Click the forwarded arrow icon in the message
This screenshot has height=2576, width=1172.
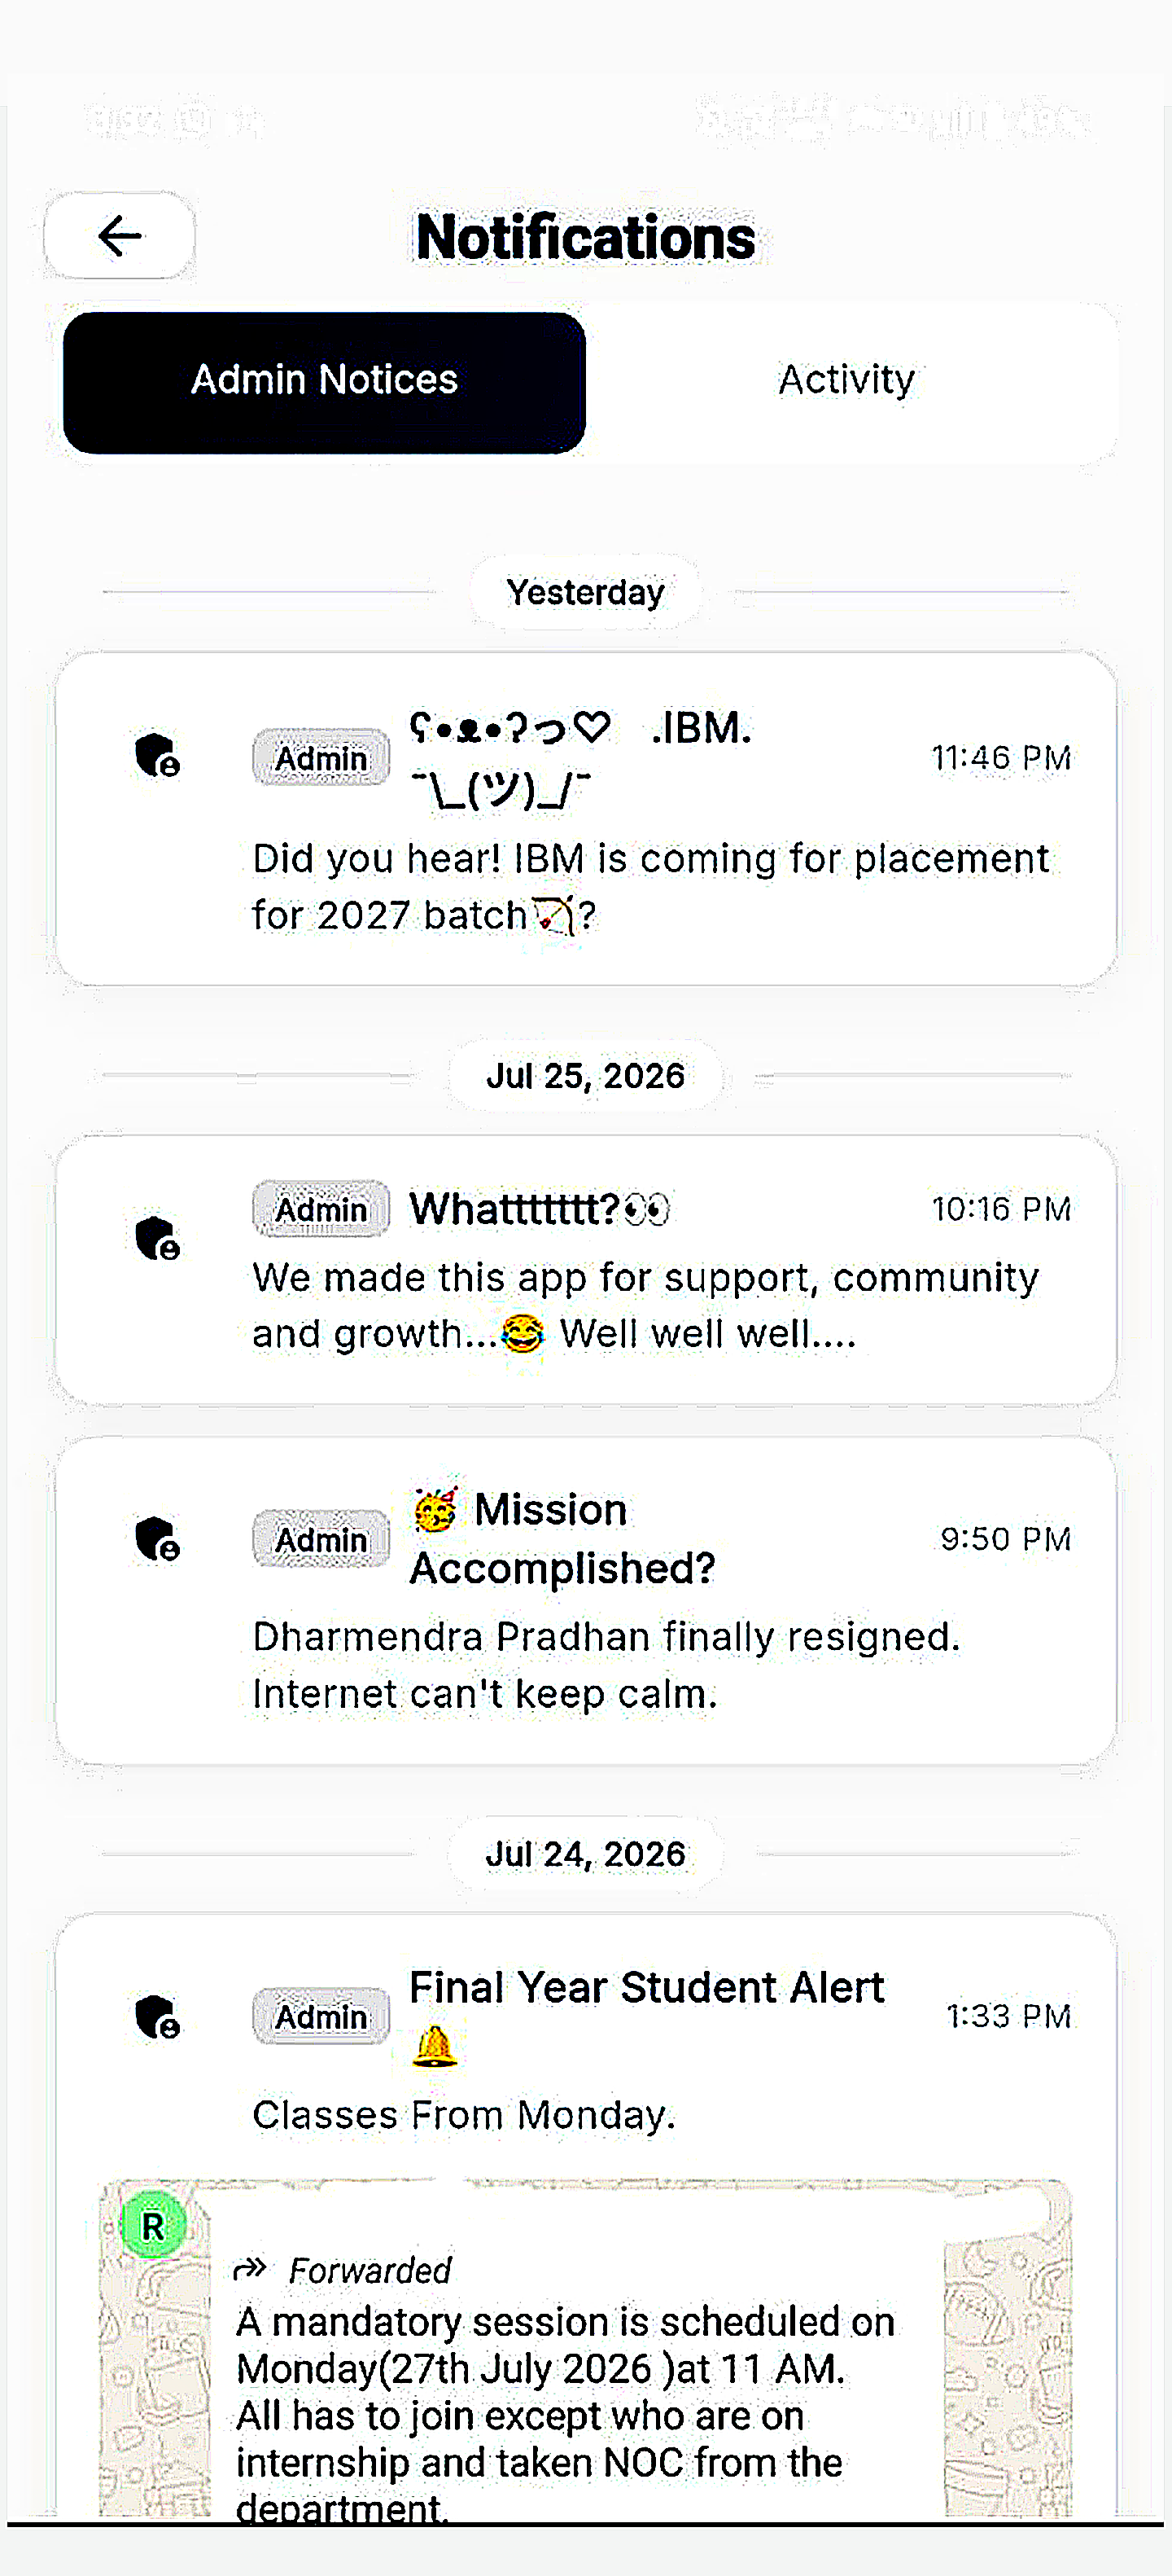pos(250,2268)
